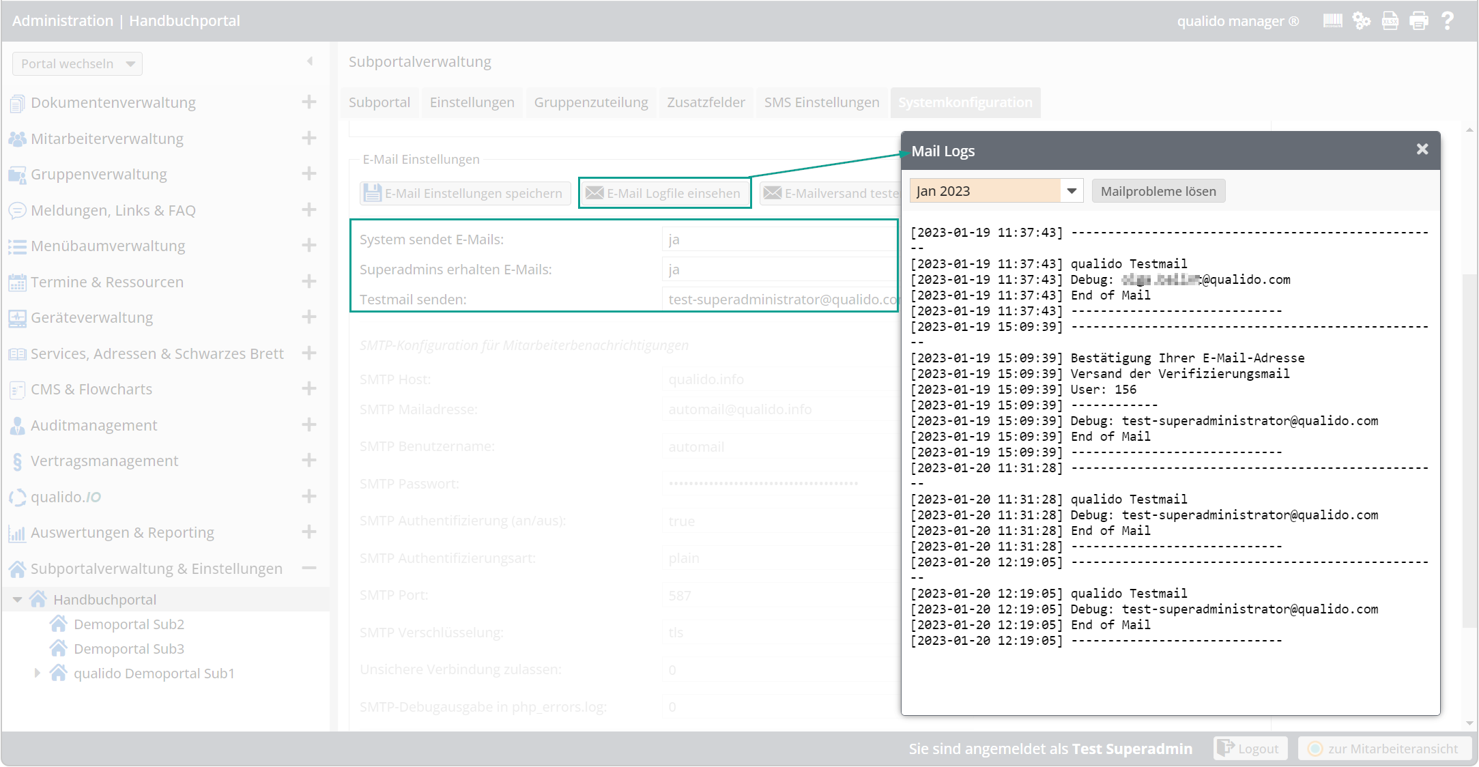Select the Systemkonfiguration tab
The image size is (1479, 767).
point(965,102)
